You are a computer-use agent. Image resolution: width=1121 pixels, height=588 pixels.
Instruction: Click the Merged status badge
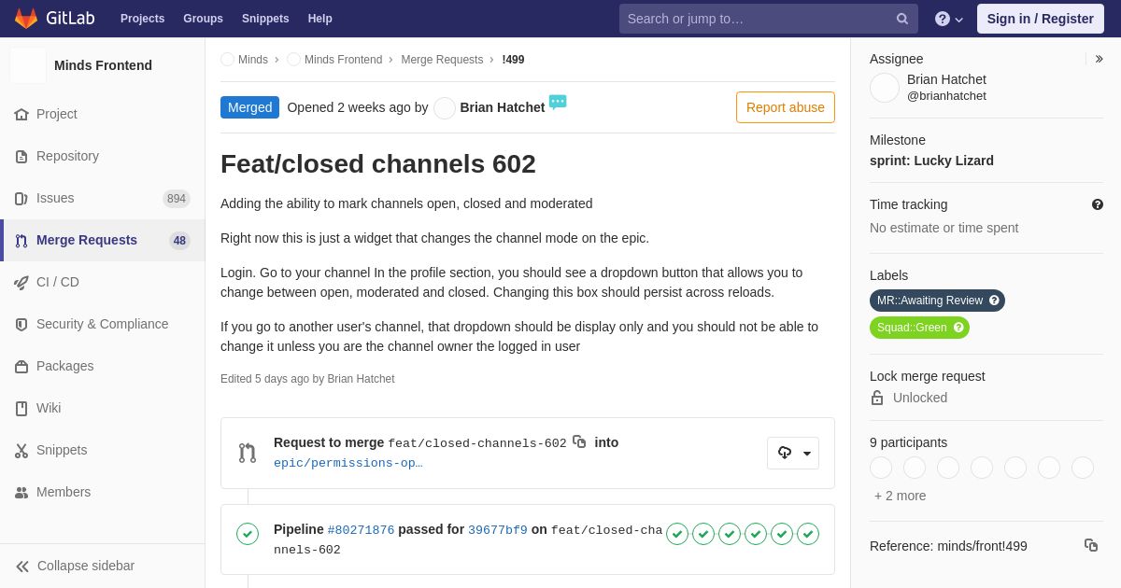coord(249,107)
